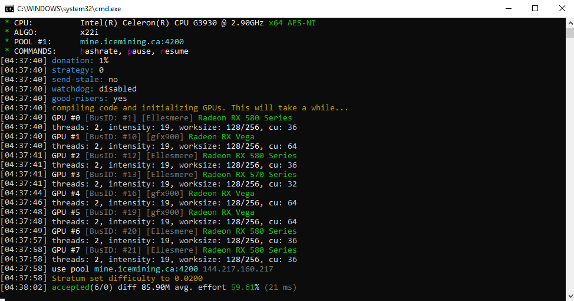Minimize the command prompt window
This screenshot has width=574, height=301.
click(x=508, y=9)
